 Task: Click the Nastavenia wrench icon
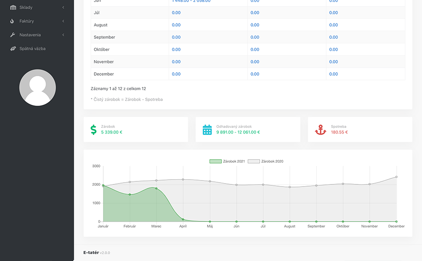tap(13, 35)
